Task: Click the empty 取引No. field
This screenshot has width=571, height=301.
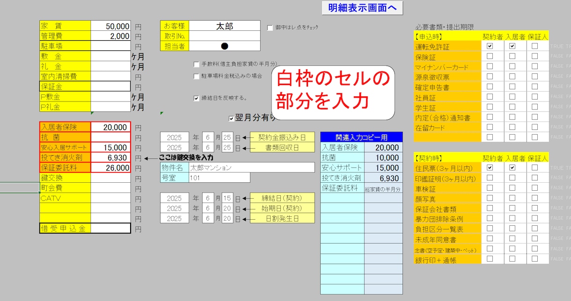Action: 225,36
